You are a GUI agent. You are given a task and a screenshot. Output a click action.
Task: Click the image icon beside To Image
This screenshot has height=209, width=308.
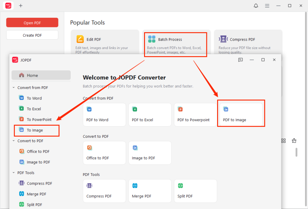(21, 130)
